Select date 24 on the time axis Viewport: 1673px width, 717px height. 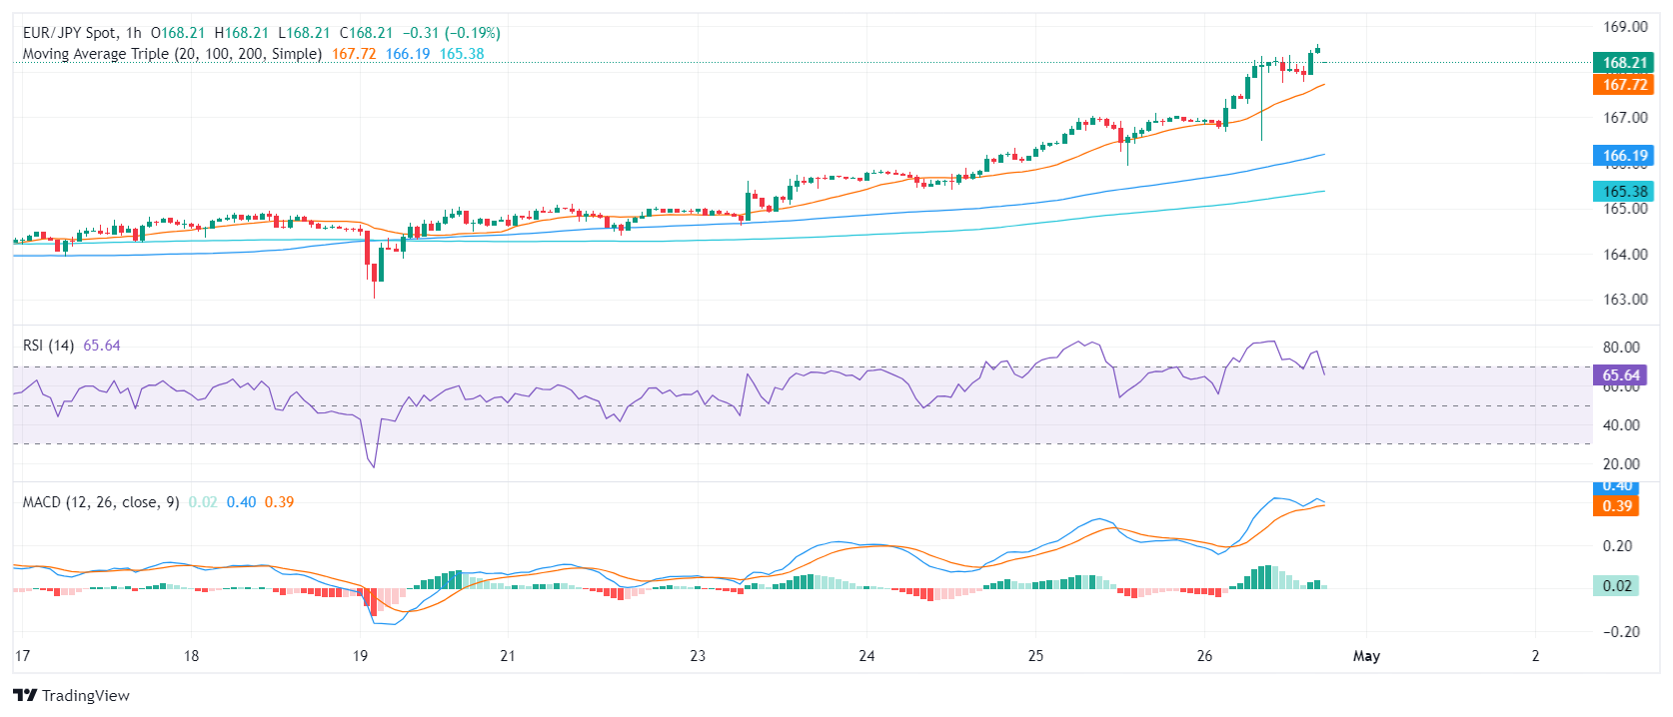coord(866,656)
